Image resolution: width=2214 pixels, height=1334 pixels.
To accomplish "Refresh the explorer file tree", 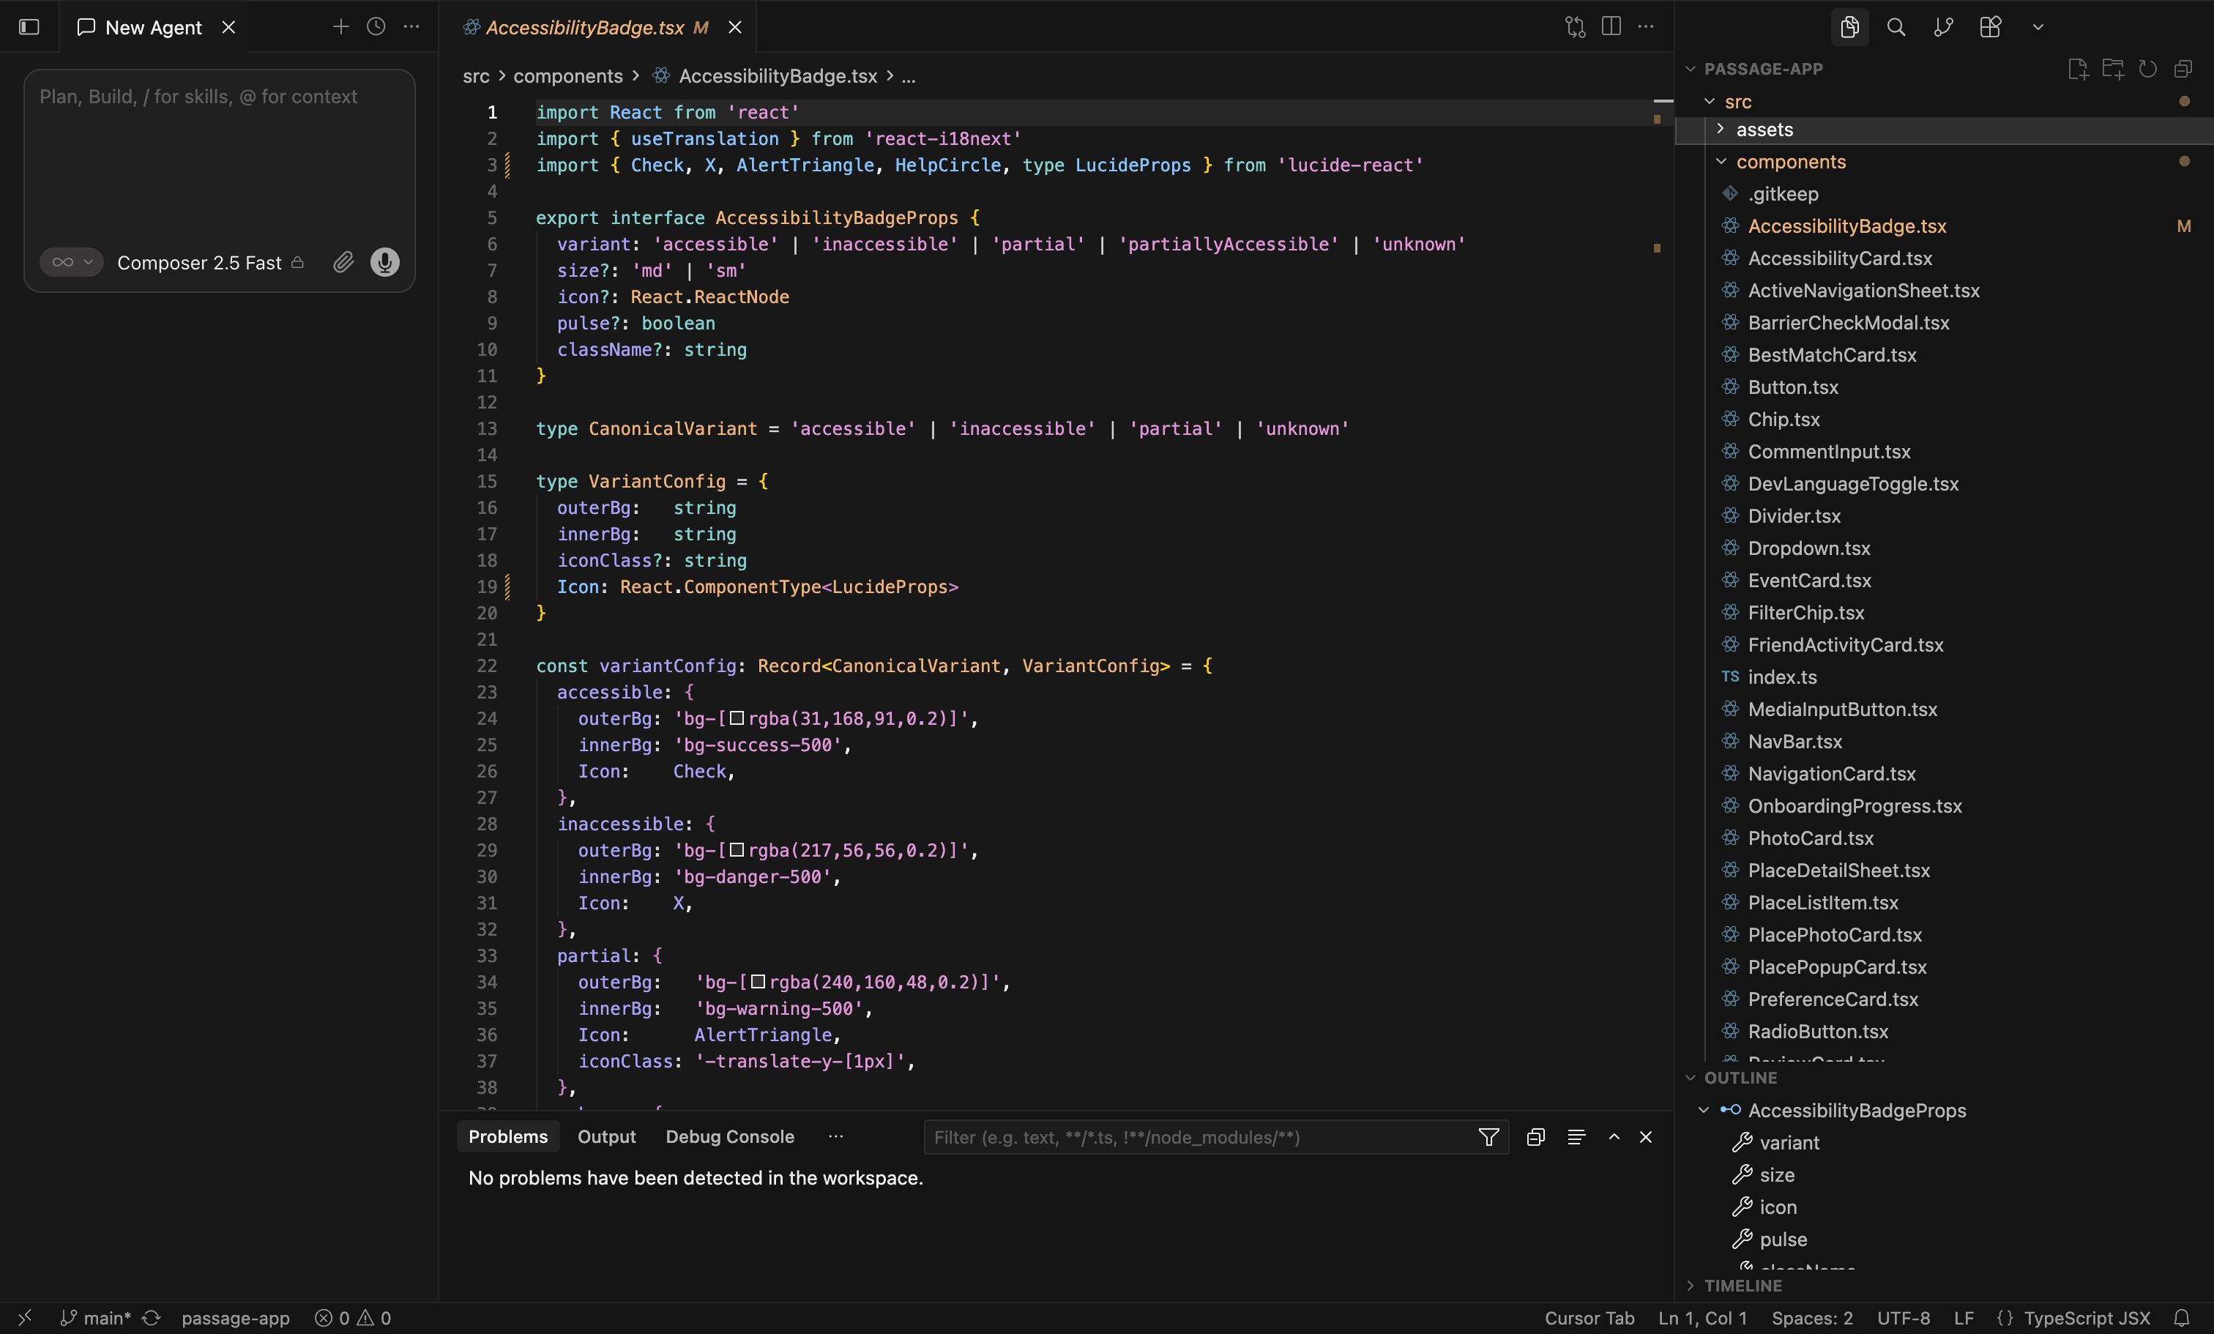I will coord(2147,69).
